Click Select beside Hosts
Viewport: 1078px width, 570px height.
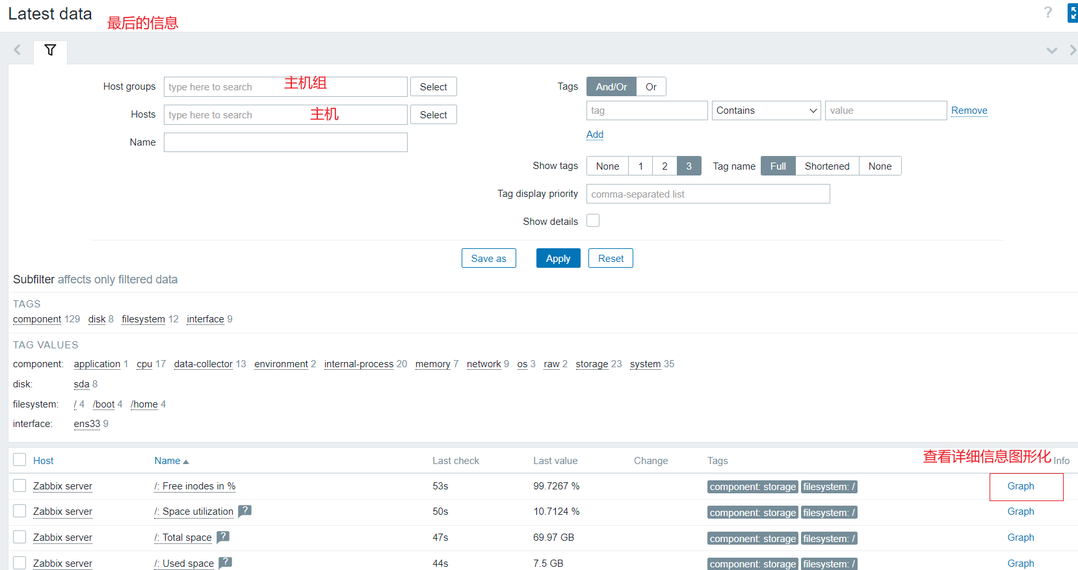tap(434, 114)
